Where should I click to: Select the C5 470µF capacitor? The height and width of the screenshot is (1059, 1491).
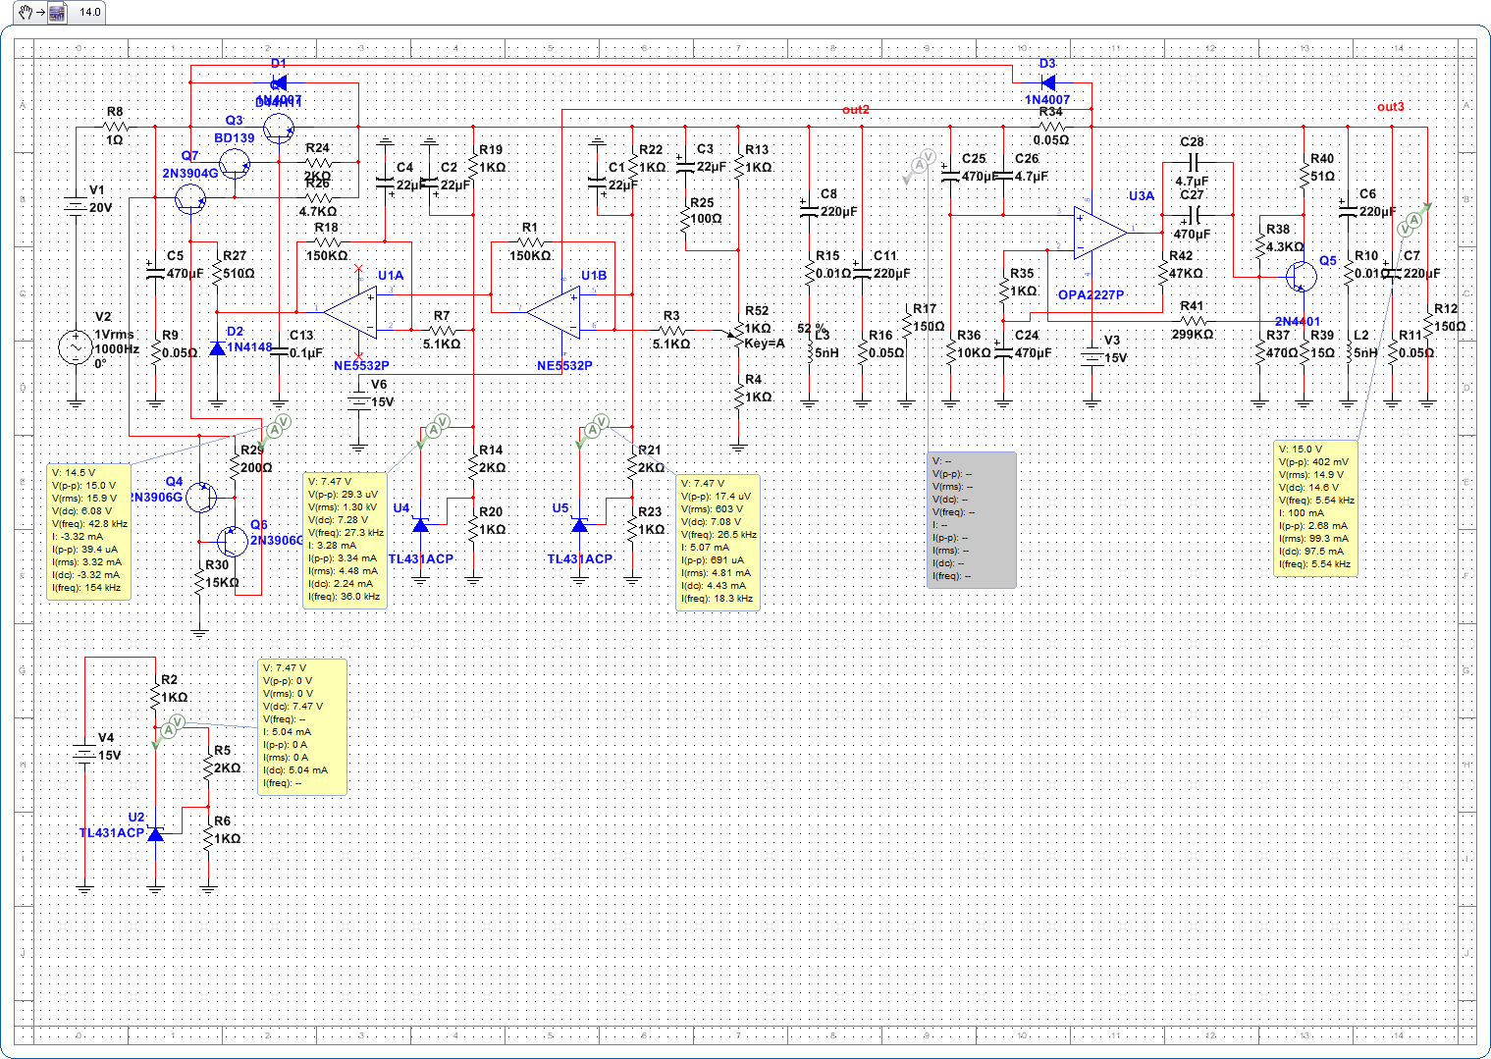154,269
